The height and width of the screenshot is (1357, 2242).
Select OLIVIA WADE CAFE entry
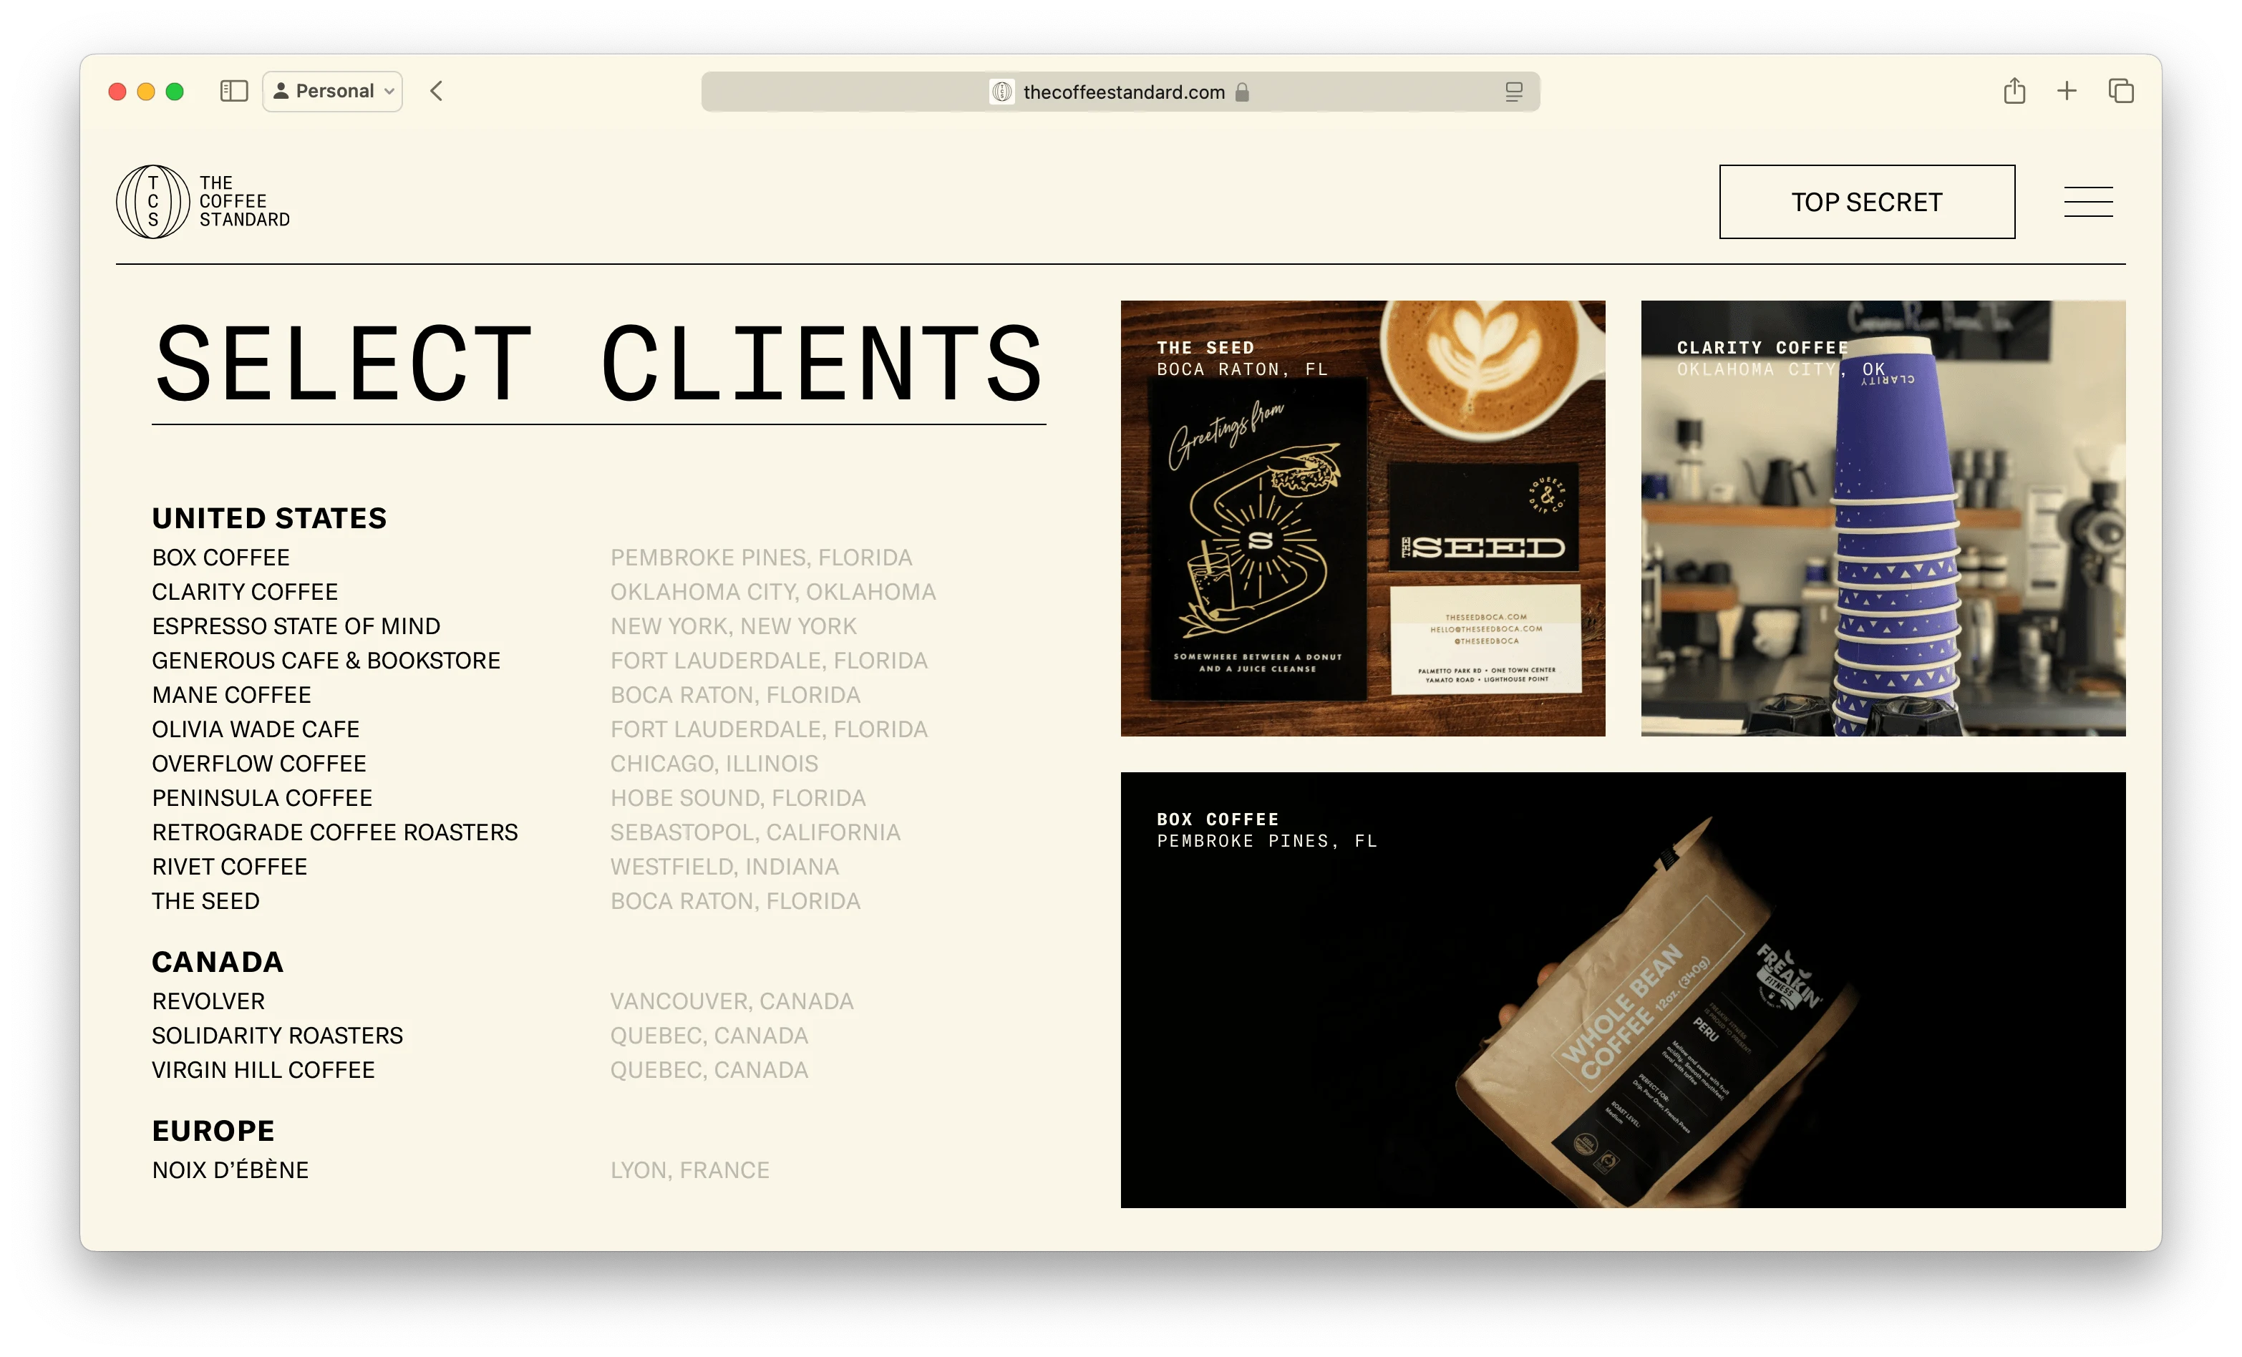point(256,730)
